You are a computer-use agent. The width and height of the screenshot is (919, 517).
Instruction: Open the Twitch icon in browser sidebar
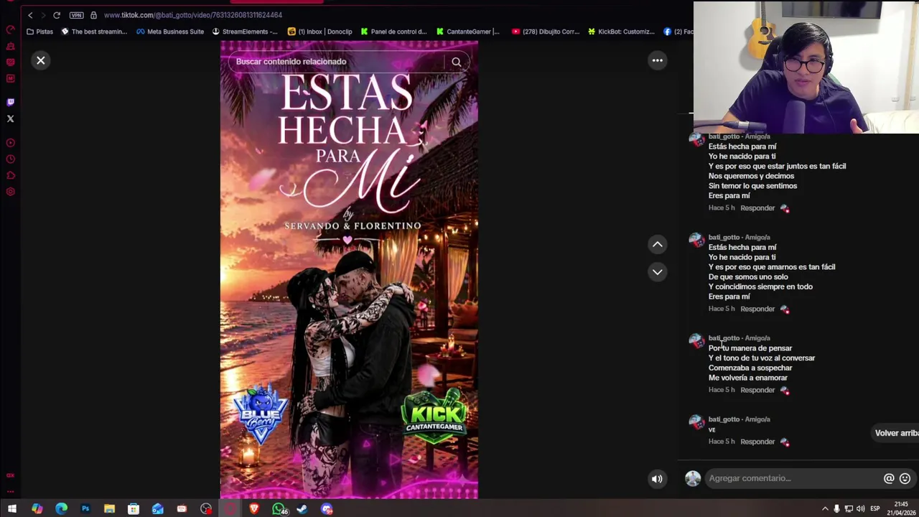pyautogui.click(x=10, y=102)
